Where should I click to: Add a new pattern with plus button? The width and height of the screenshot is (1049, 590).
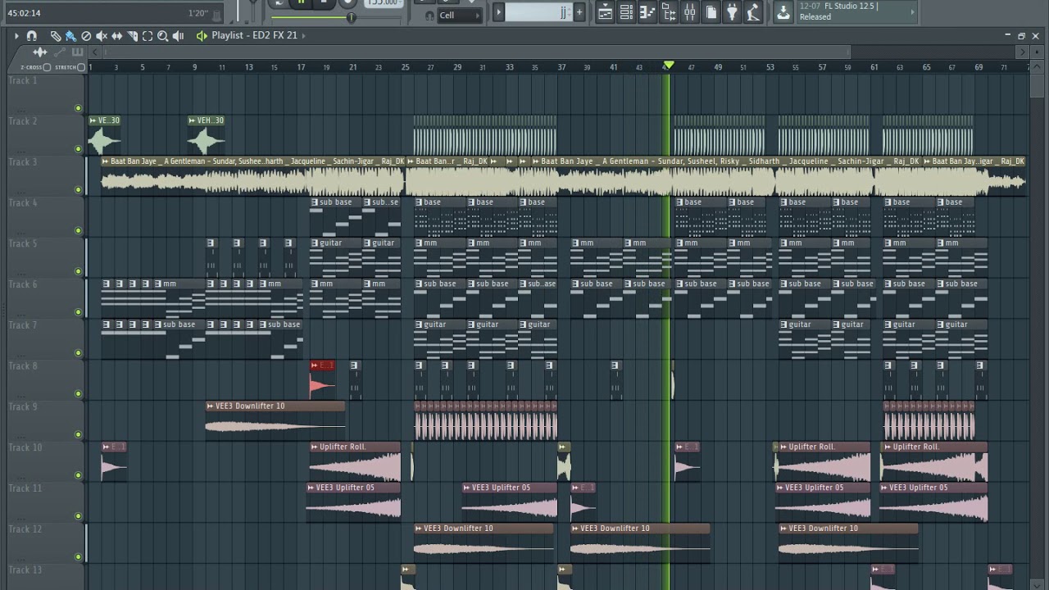tap(579, 12)
